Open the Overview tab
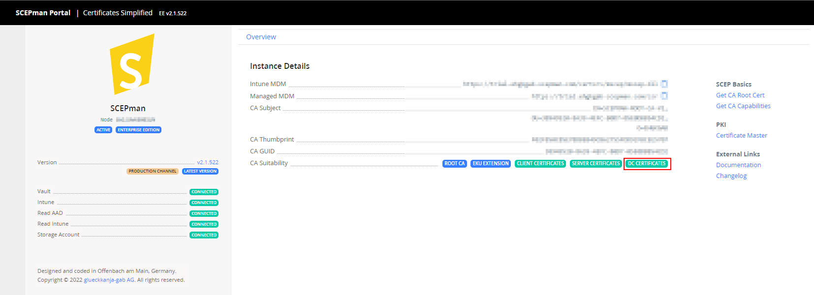 coord(261,37)
